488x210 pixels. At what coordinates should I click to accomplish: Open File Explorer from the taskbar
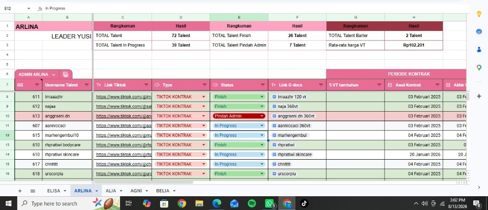pyautogui.click(x=199, y=203)
